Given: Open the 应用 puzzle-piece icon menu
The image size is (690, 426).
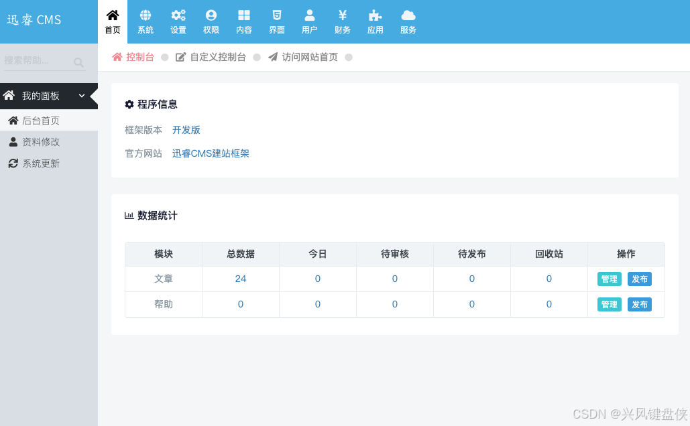Looking at the screenshot, I should (x=376, y=21).
